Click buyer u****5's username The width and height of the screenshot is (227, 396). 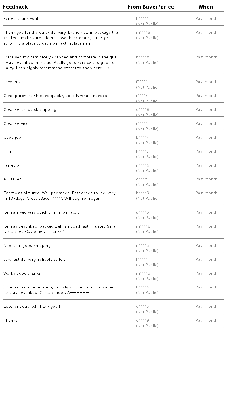coord(142,212)
